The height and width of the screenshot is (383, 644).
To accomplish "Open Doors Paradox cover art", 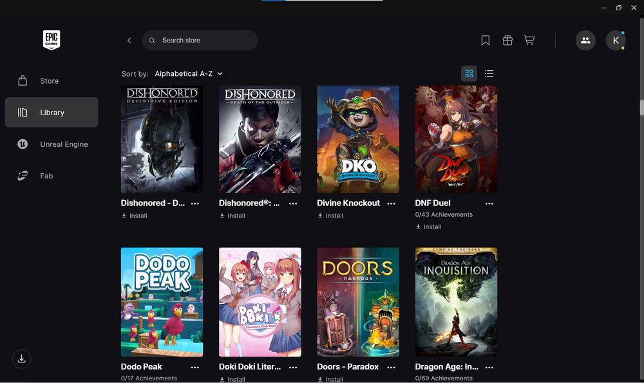I will coord(358,302).
